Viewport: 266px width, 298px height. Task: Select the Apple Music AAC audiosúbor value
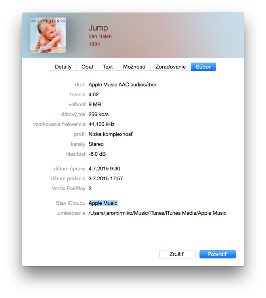[122, 84]
